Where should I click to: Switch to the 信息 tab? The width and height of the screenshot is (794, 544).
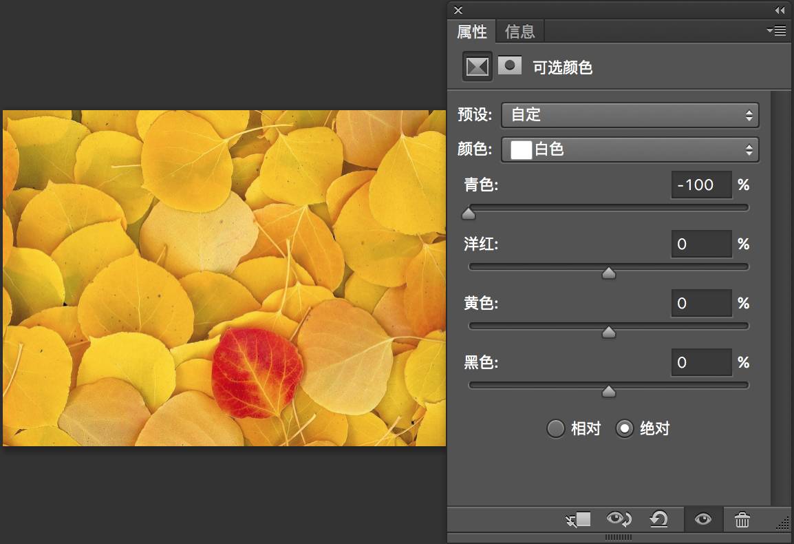tap(520, 32)
